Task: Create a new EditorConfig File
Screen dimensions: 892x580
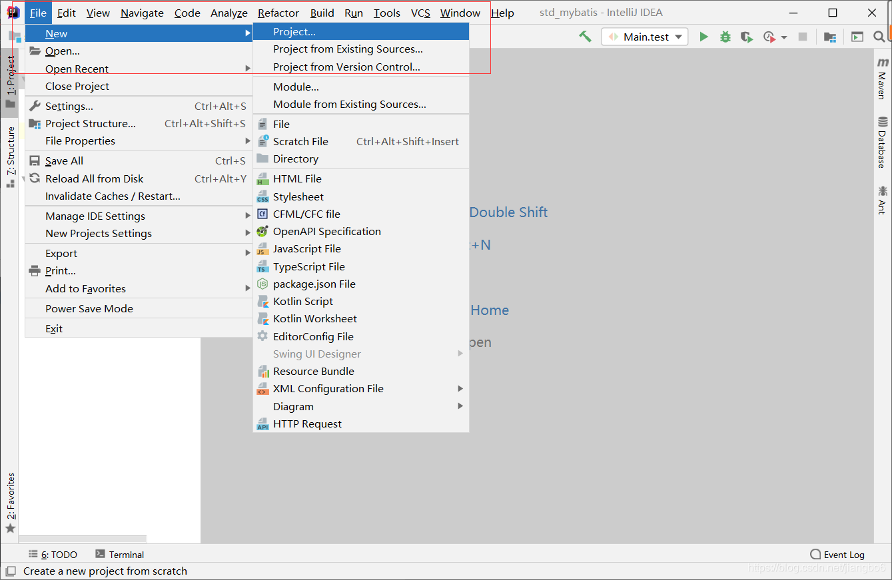Action: 361,336
